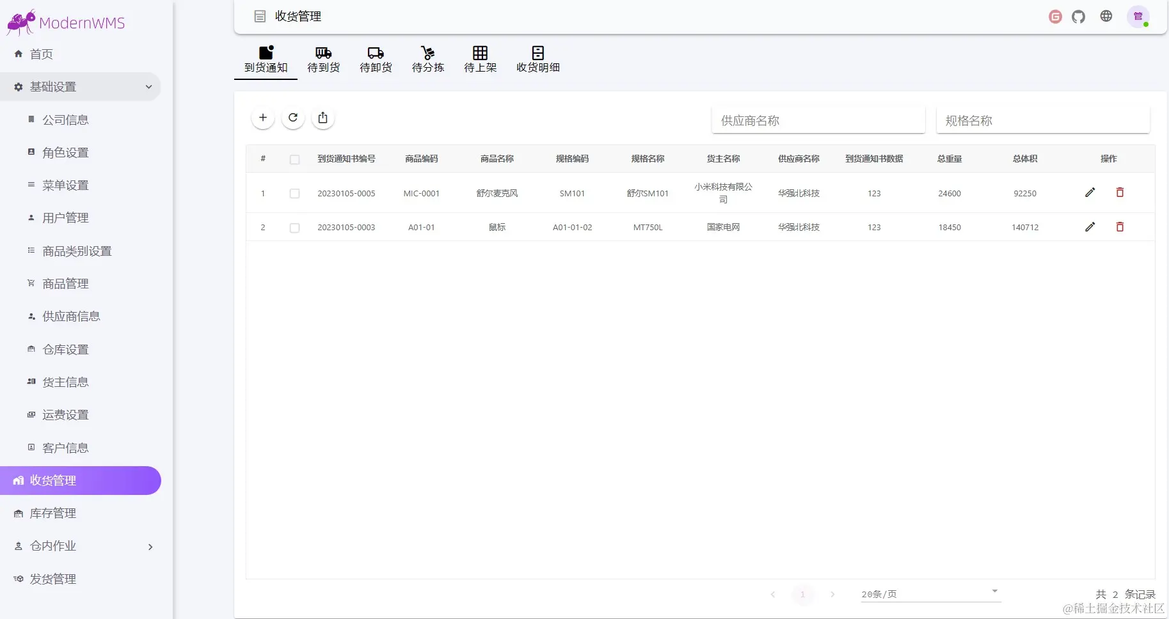Viewport: 1169px width, 619px height.
Task: Delete the row 20230105-0003
Action: [1120, 227]
